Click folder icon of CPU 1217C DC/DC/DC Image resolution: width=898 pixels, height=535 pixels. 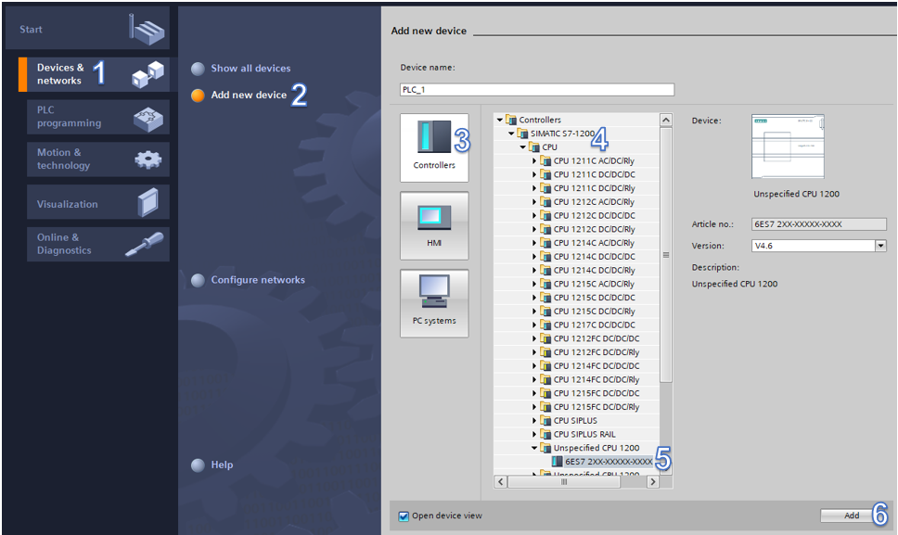pos(545,325)
